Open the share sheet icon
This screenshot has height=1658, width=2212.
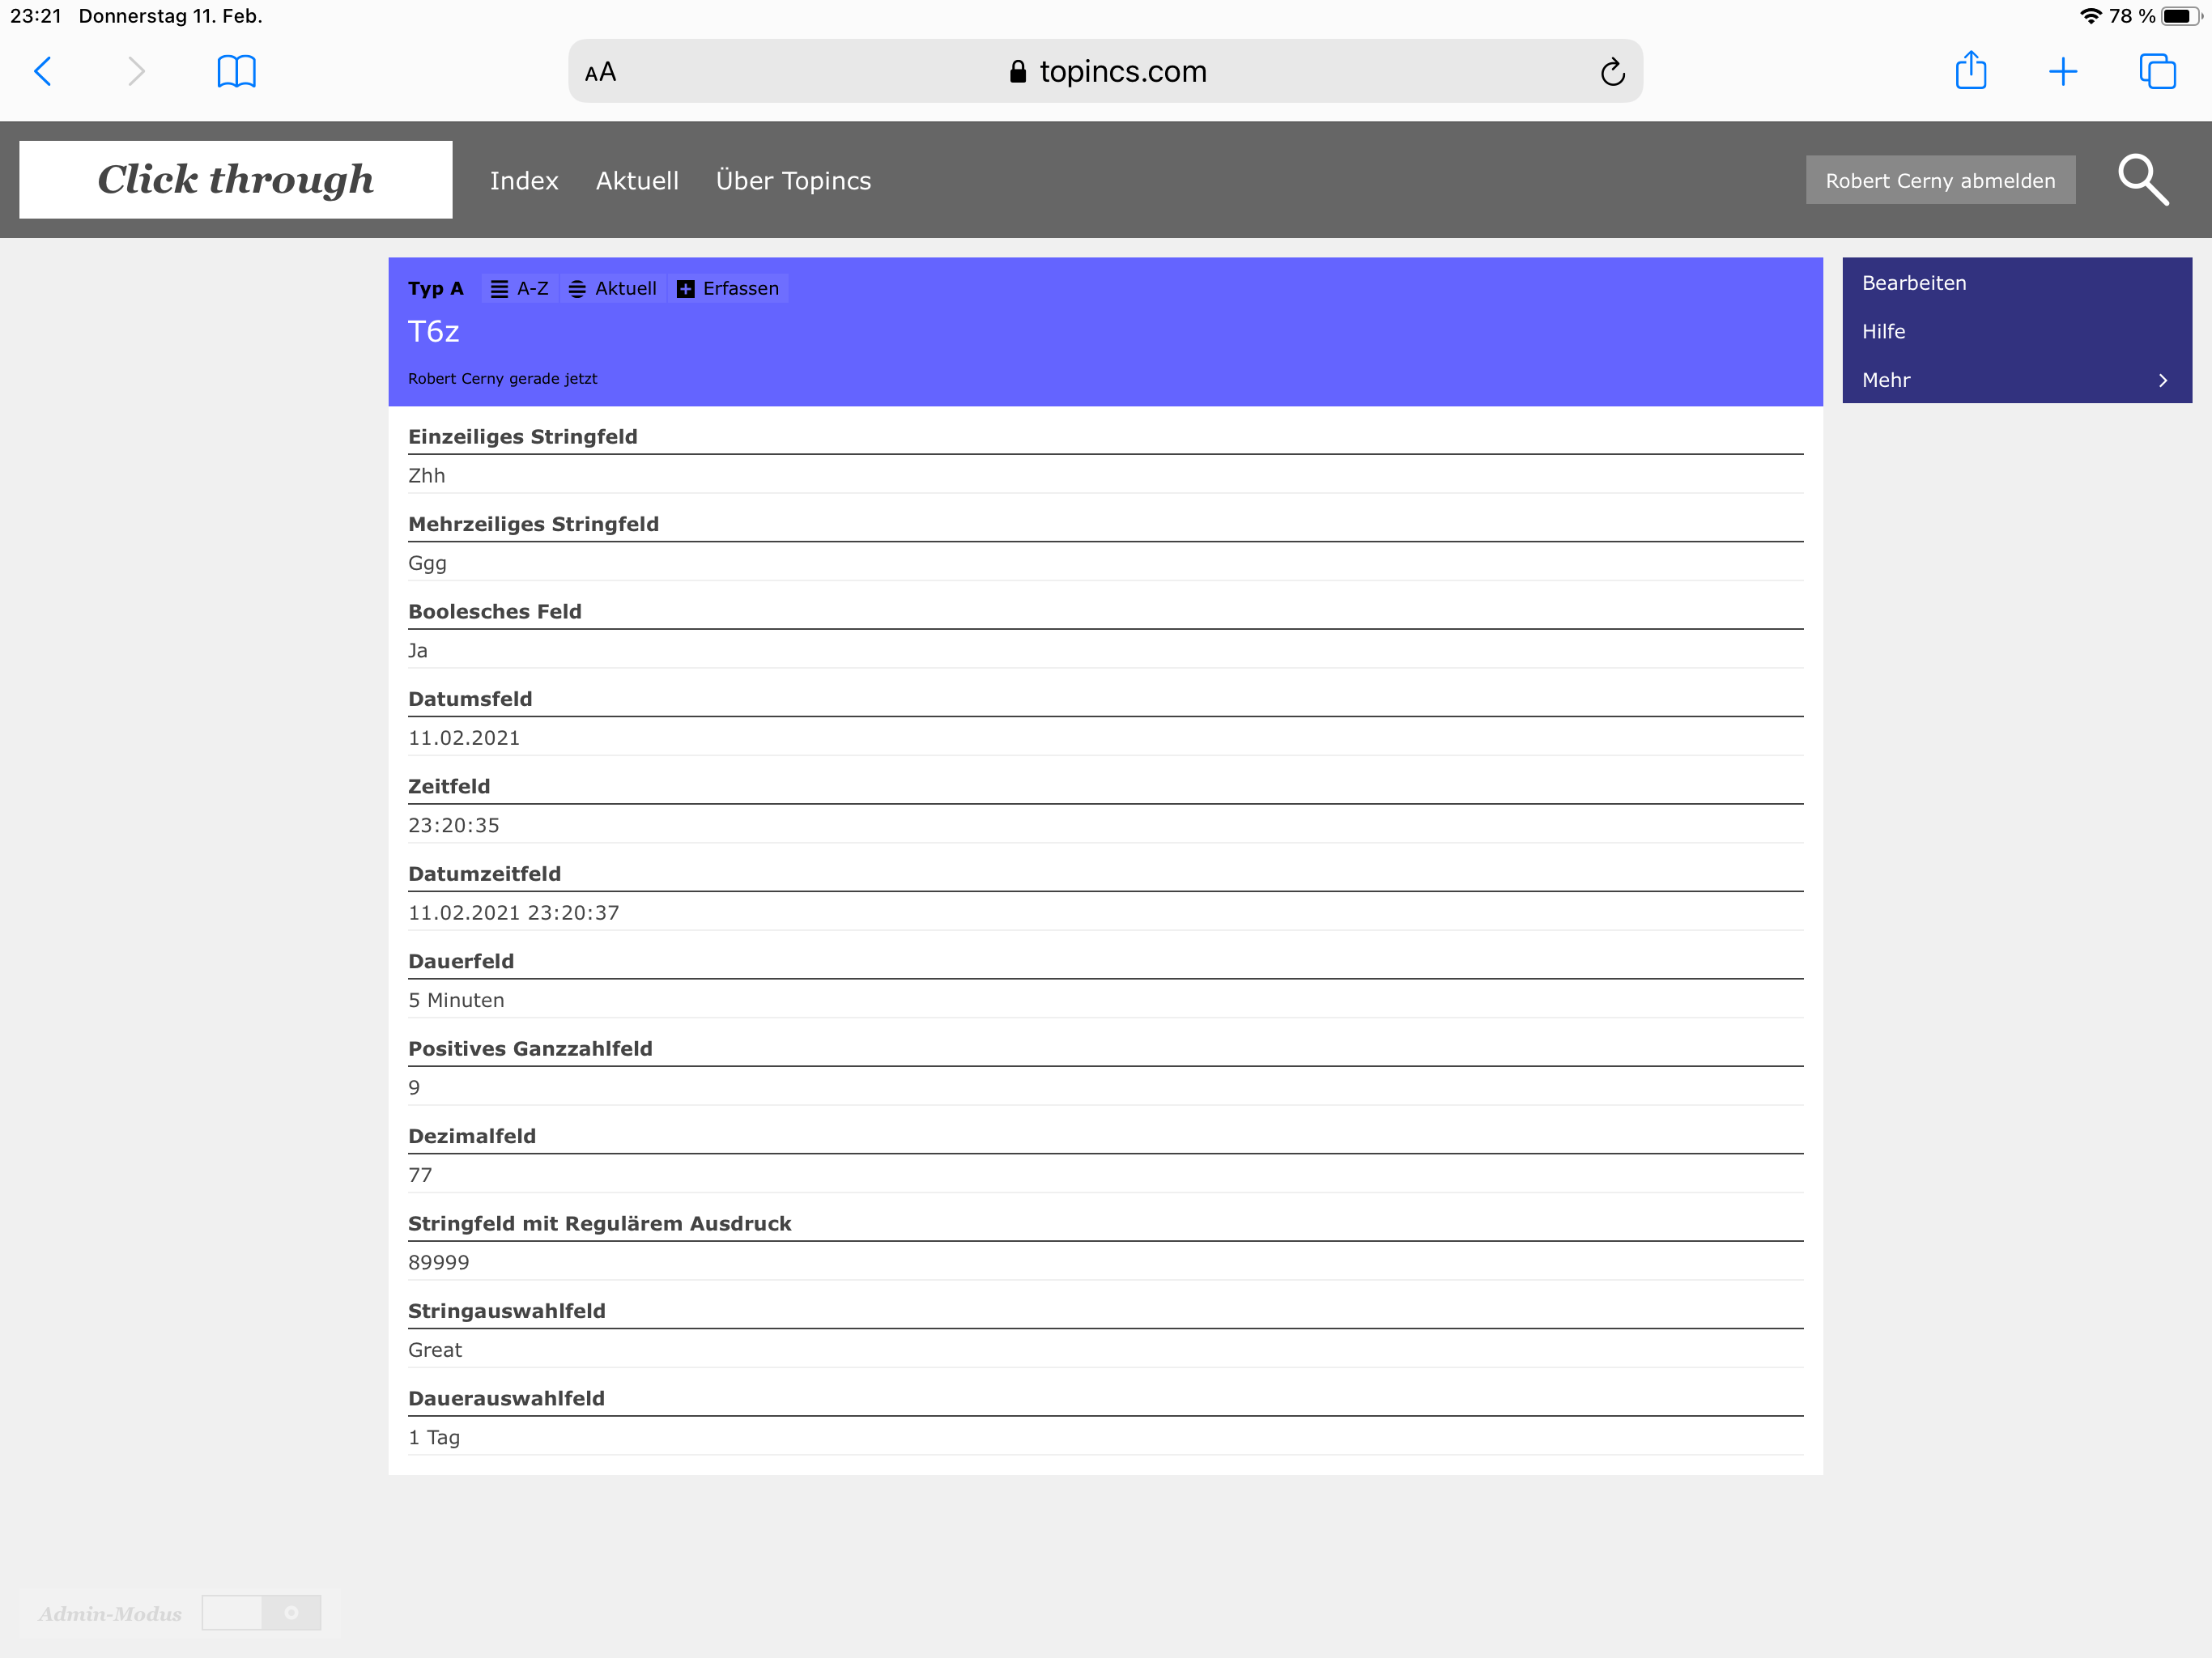(x=1969, y=71)
